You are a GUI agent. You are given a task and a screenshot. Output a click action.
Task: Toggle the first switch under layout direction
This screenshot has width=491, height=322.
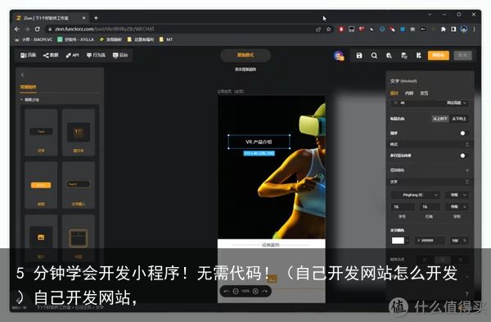point(462,133)
